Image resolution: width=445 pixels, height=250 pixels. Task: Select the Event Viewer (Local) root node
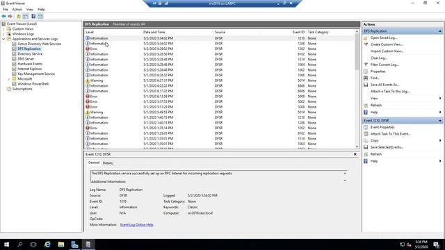pos(22,24)
